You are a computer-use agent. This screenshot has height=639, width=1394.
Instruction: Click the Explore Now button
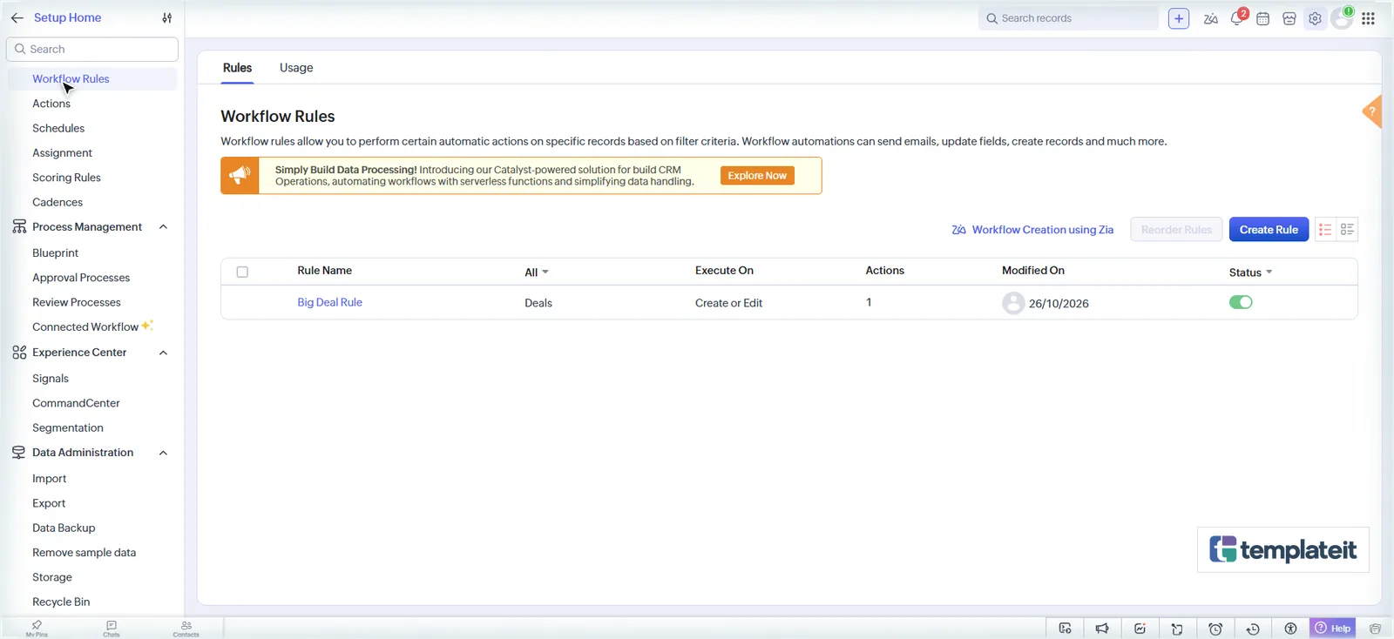[x=757, y=175]
